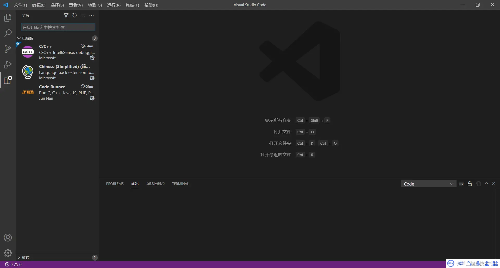
Task: Click the 扩展 sidebar title
Action: pos(26,16)
